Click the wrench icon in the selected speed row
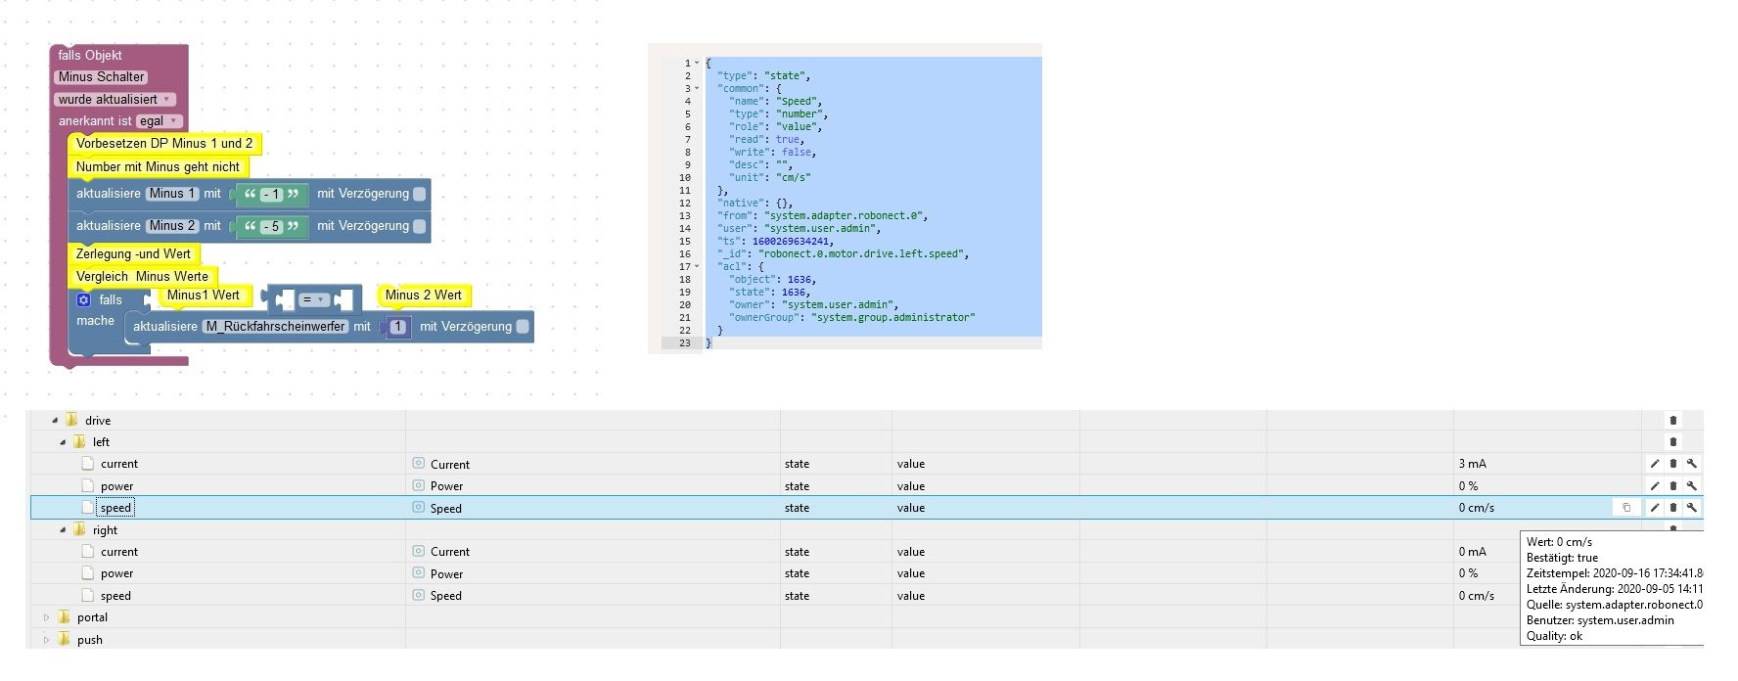The width and height of the screenshot is (1738, 681). pyautogui.click(x=1691, y=508)
